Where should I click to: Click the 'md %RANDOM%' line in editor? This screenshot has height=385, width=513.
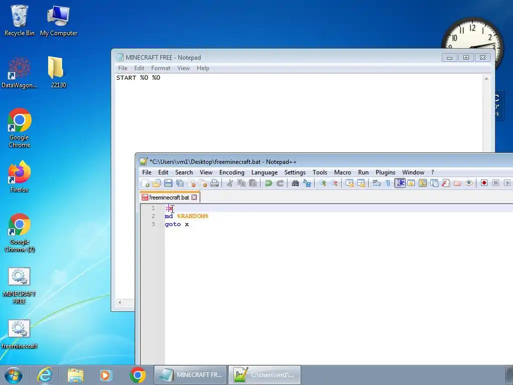[186, 216]
